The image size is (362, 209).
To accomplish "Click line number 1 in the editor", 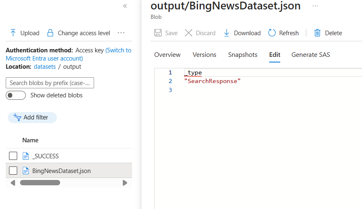I will [x=171, y=72].
